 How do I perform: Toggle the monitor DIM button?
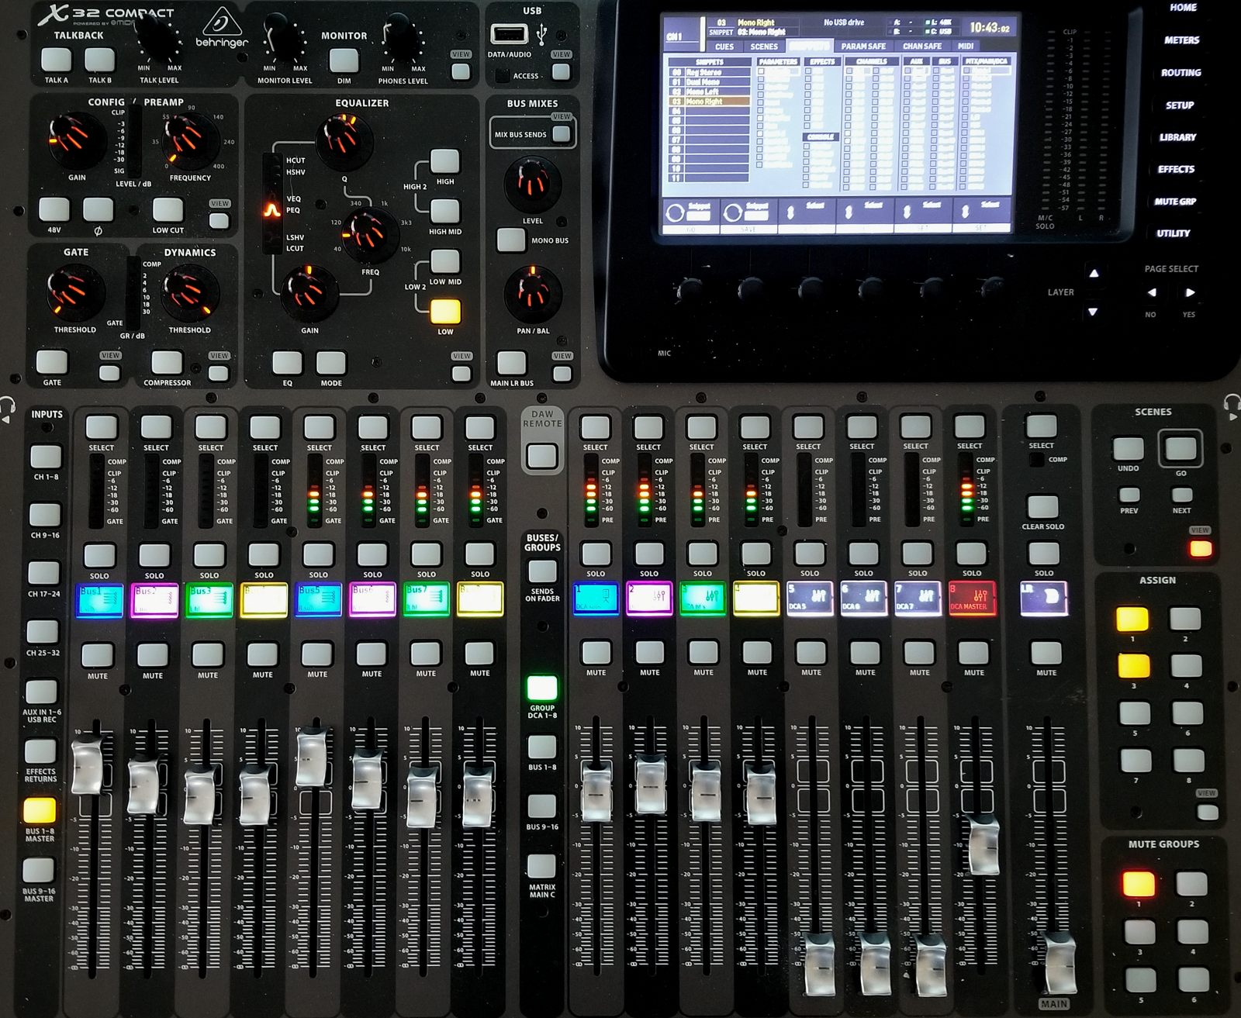tap(344, 60)
